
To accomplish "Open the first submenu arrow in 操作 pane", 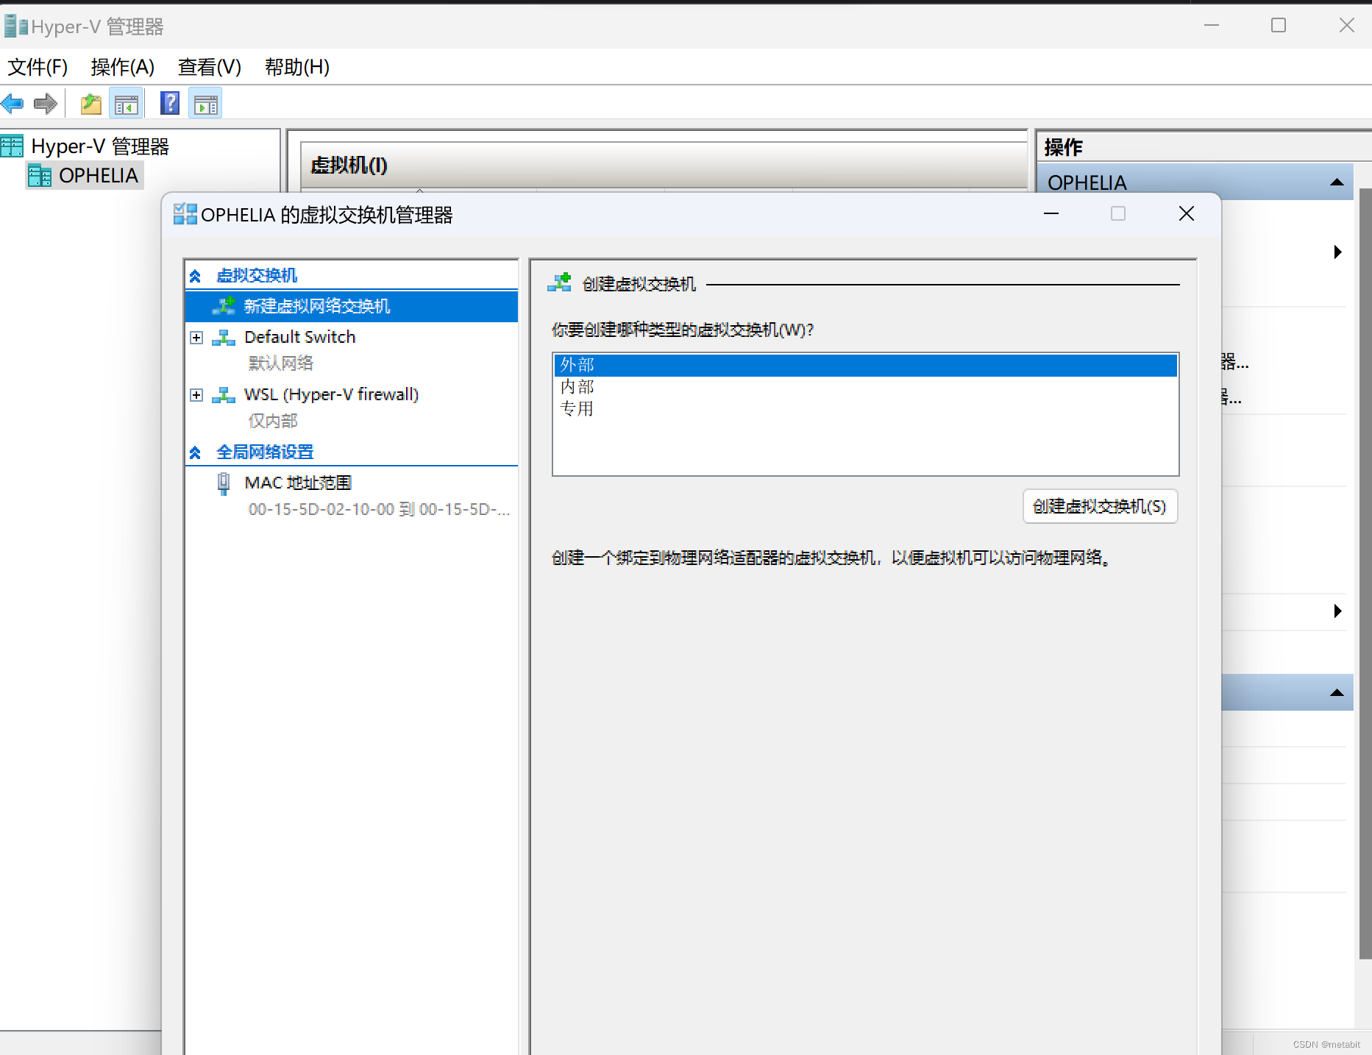I will tap(1337, 252).
